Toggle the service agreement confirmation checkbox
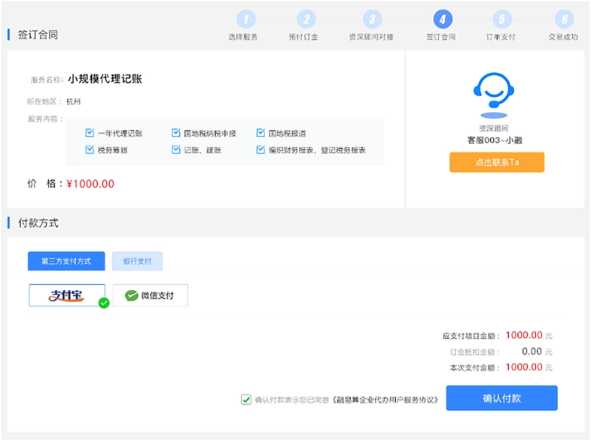This screenshot has width=591, height=441. (246, 399)
